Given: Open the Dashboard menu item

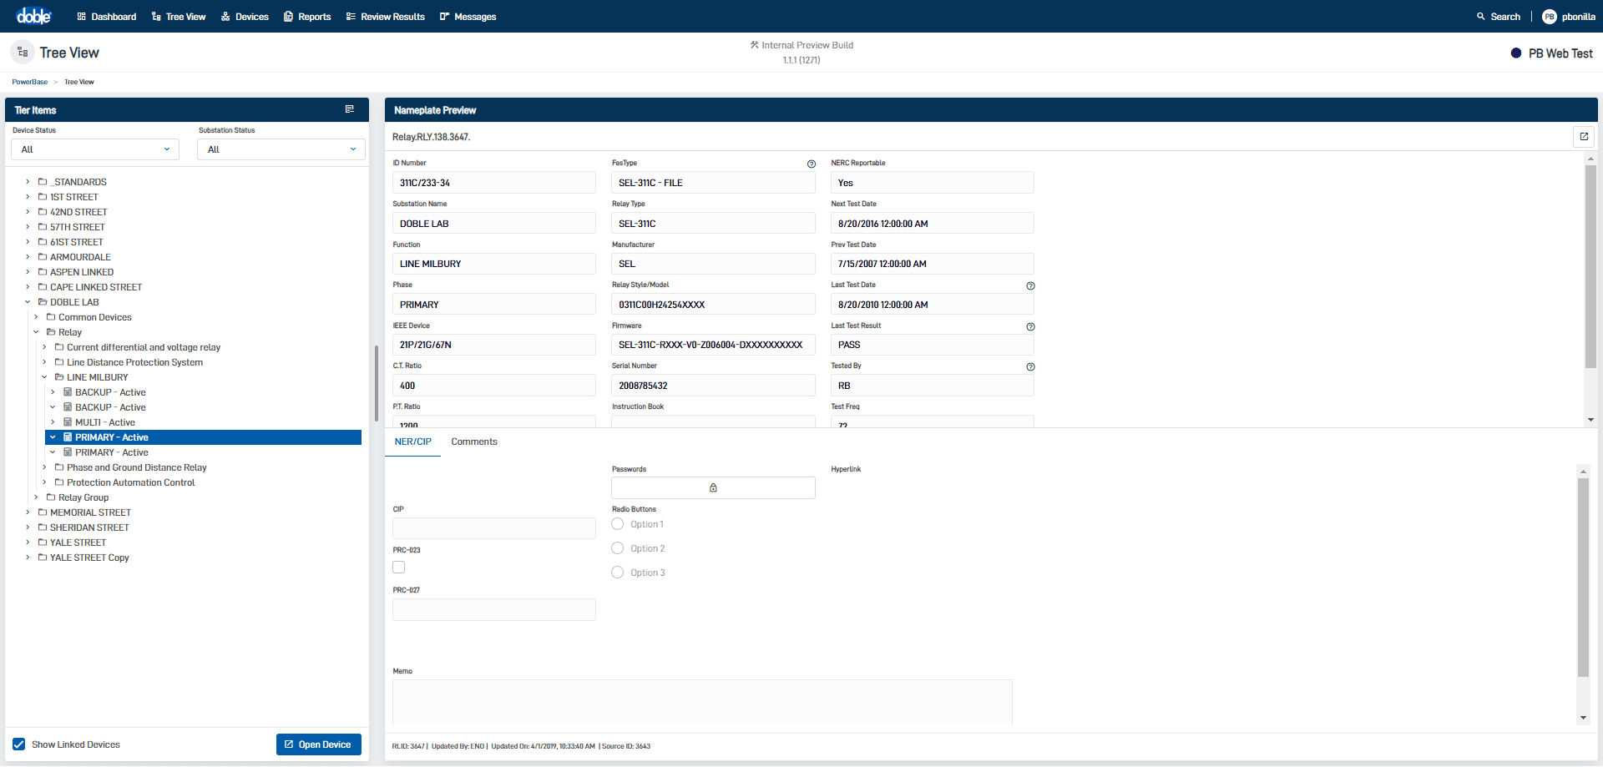Looking at the screenshot, I should click(107, 17).
